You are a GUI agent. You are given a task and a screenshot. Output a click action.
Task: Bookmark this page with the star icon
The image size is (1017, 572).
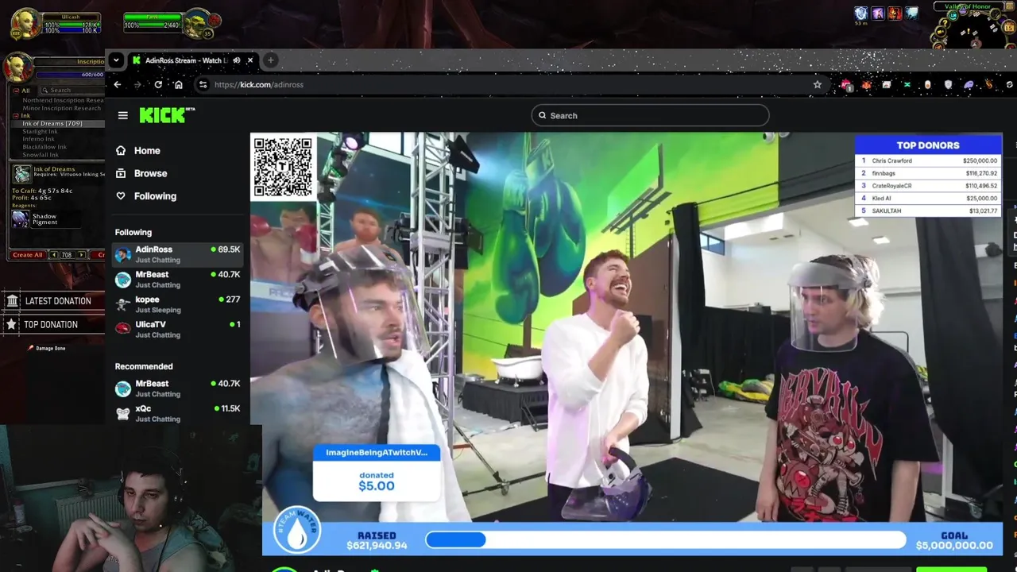coord(817,84)
